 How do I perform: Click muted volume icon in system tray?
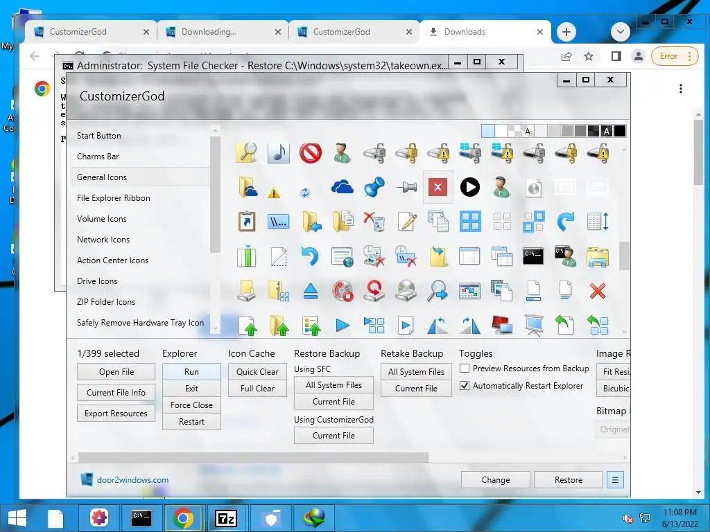(x=627, y=518)
